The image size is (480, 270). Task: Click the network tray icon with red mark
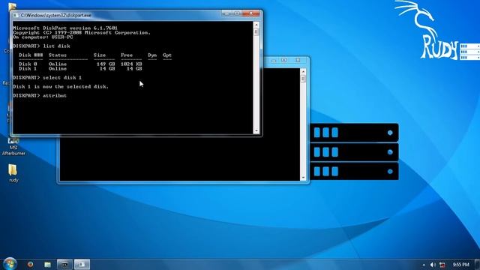[x=442, y=265]
